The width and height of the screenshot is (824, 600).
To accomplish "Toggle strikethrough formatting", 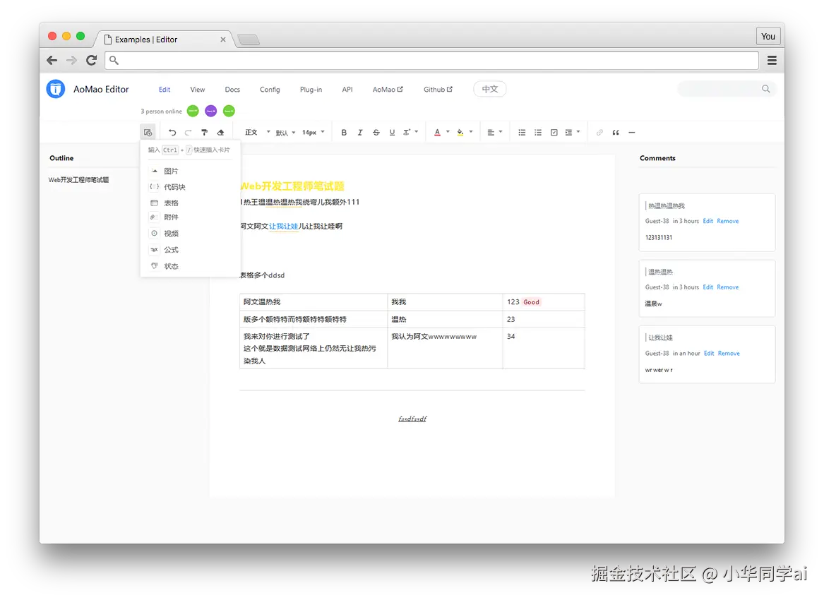I will [376, 133].
